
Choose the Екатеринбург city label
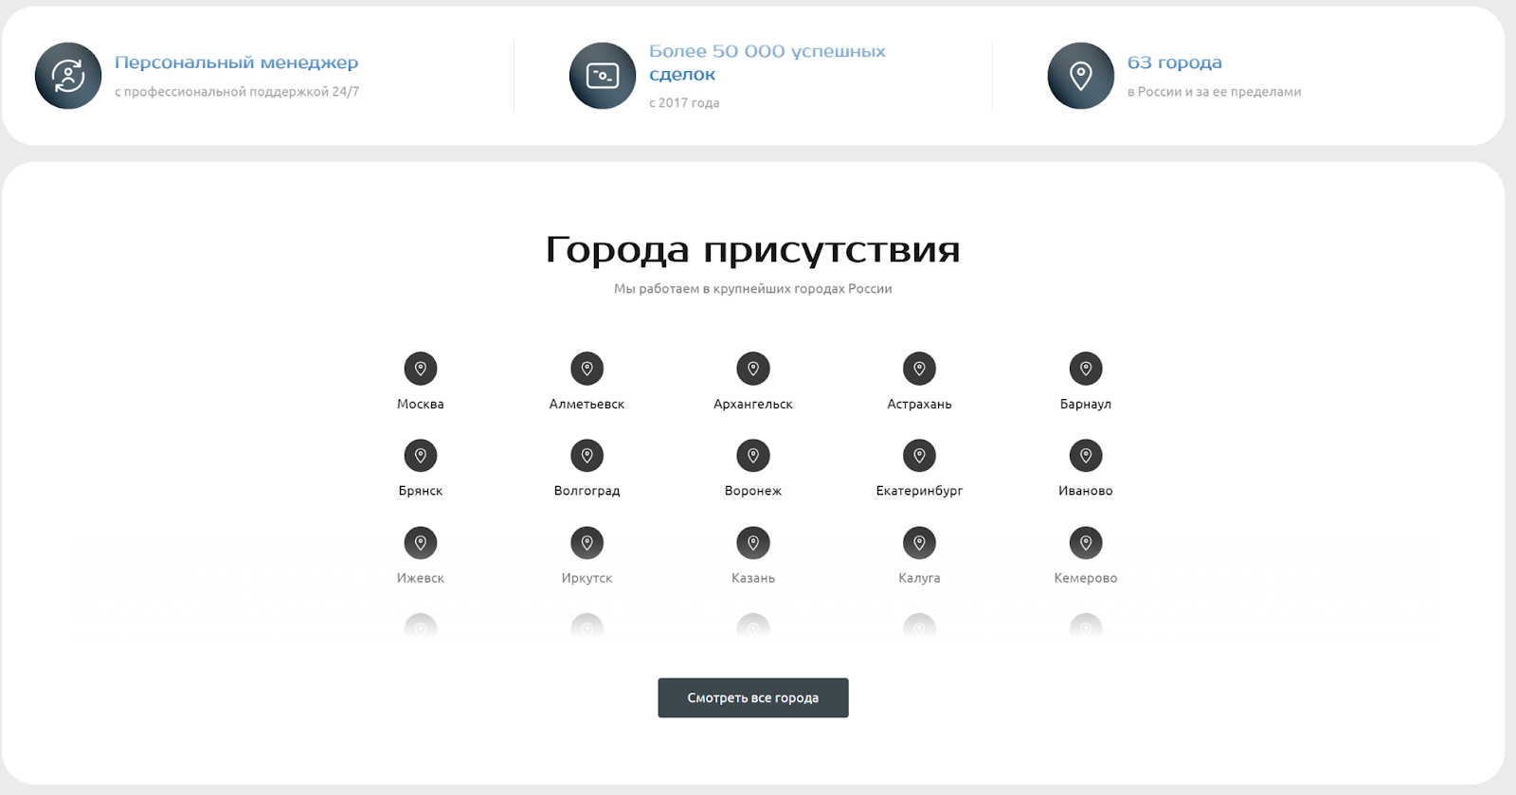tap(920, 491)
